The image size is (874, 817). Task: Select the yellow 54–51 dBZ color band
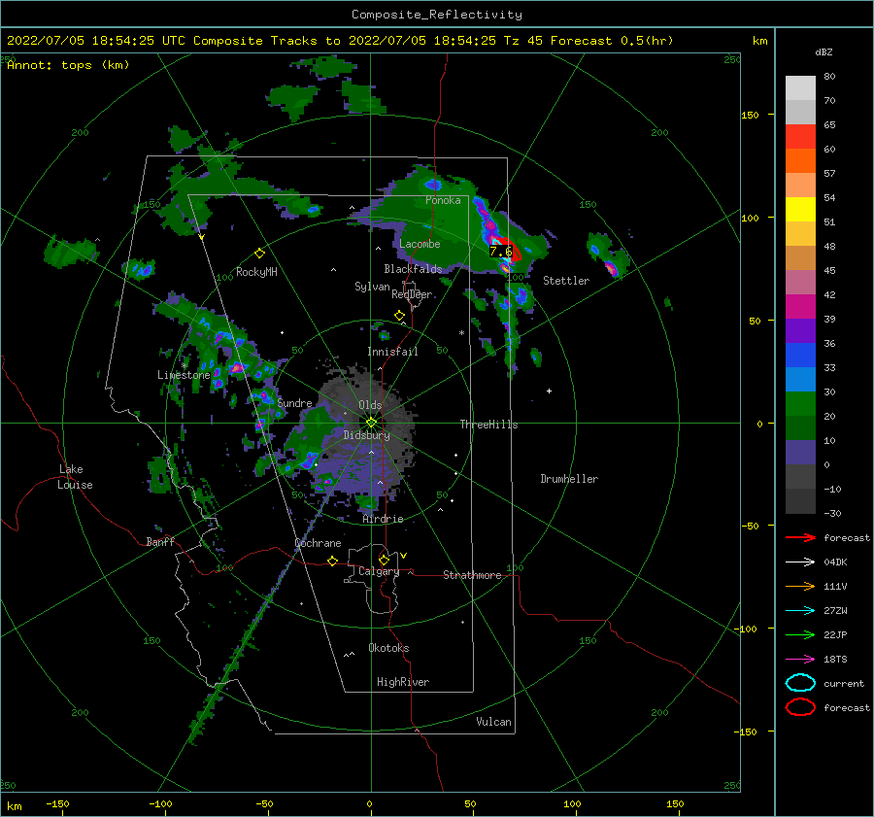click(800, 210)
